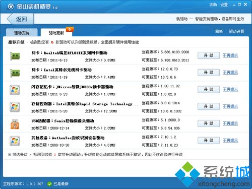
Task: Click the Intel Rapid Storage device icon
Action: 15,107
